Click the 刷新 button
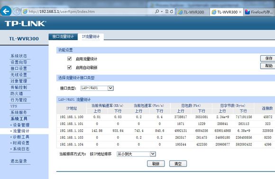 tap(156, 164)
